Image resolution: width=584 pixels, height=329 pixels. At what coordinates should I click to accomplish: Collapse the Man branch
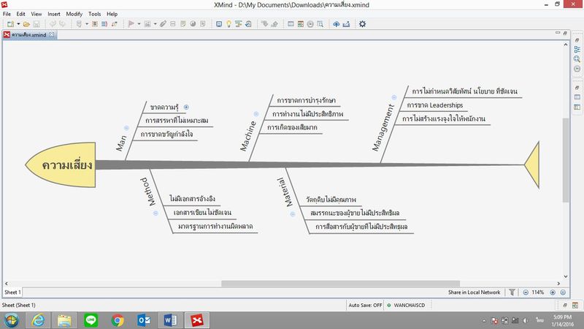coord(126,128)
